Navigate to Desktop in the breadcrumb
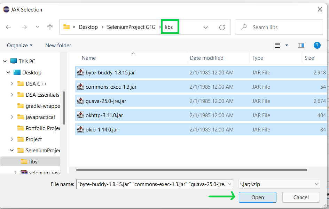Screen dimensions: 329x209 pyautogui.click(x=88, y=27)
